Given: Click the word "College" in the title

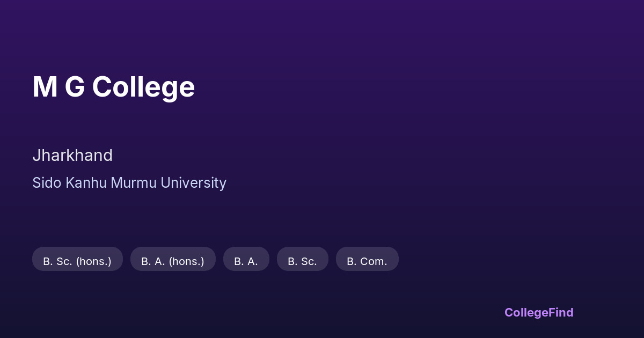Looking at the screenshot, I should click(143, 87).
